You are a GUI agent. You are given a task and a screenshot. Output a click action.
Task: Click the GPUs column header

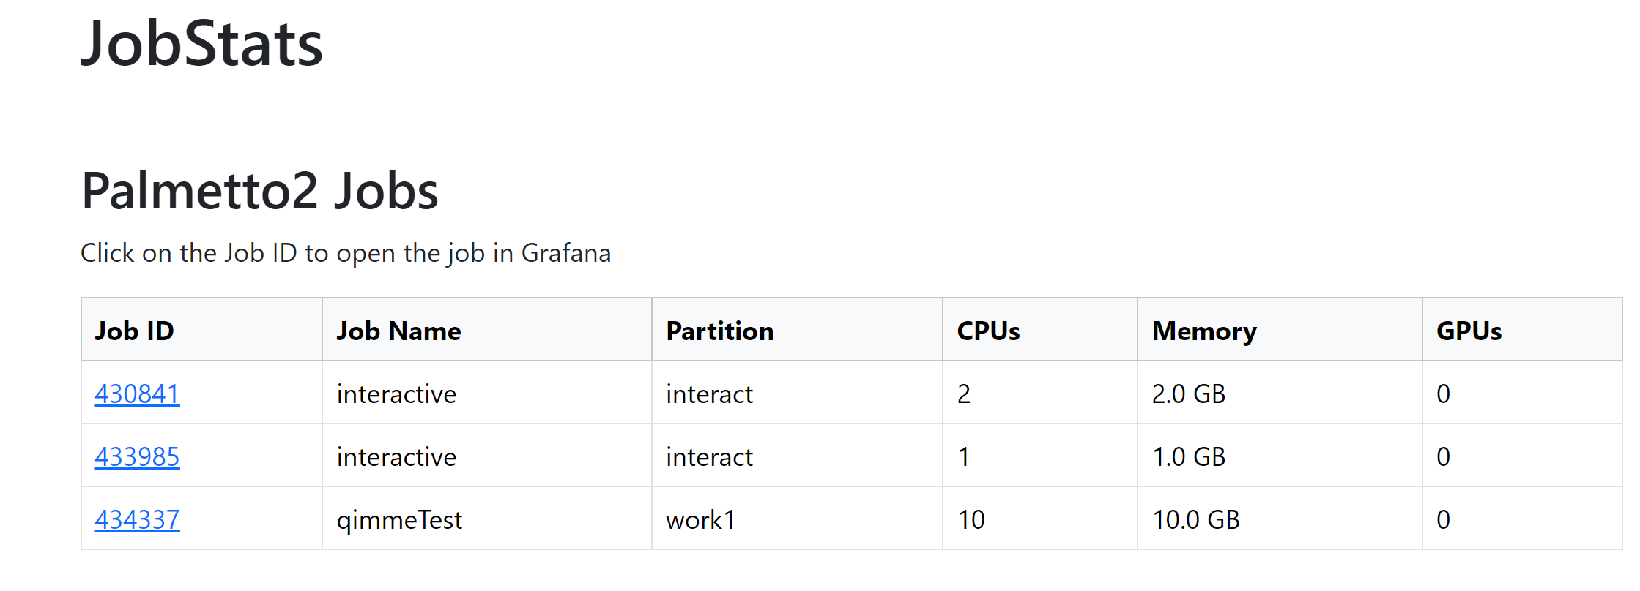tap(1468, 330)
